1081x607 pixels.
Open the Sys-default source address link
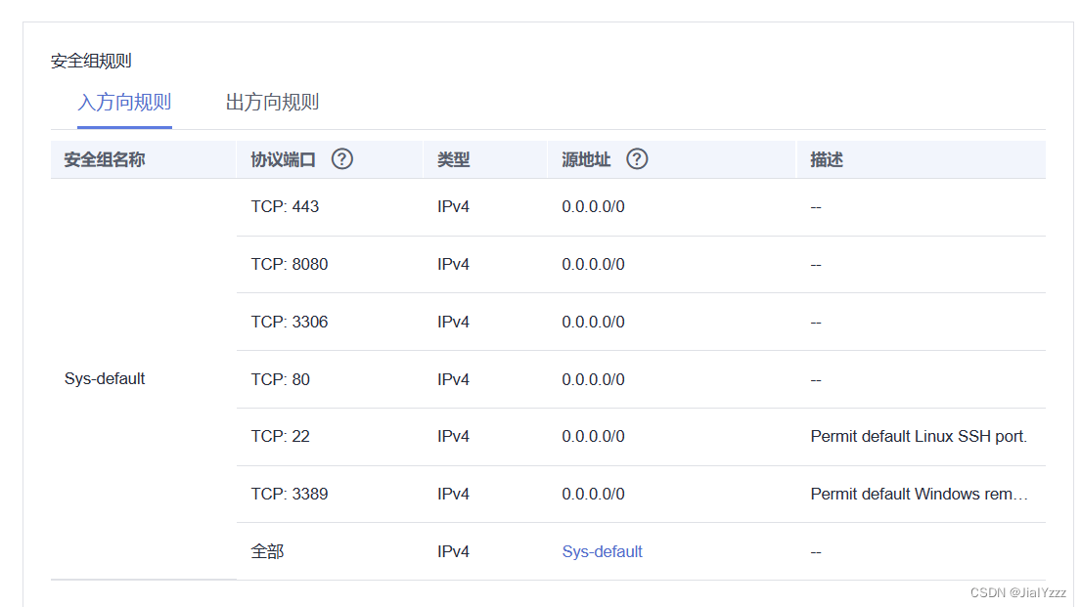(602, 552)
